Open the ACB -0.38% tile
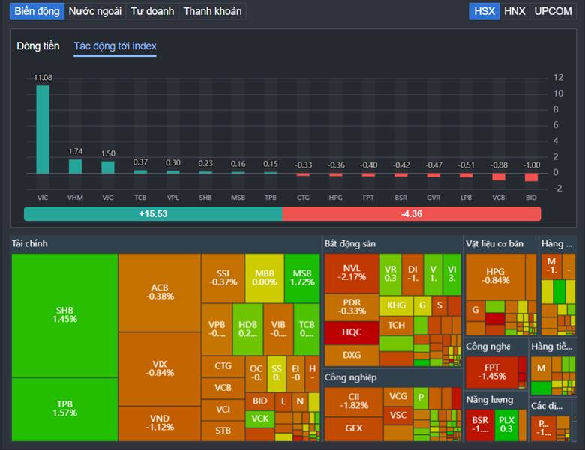 pos(160,293)
